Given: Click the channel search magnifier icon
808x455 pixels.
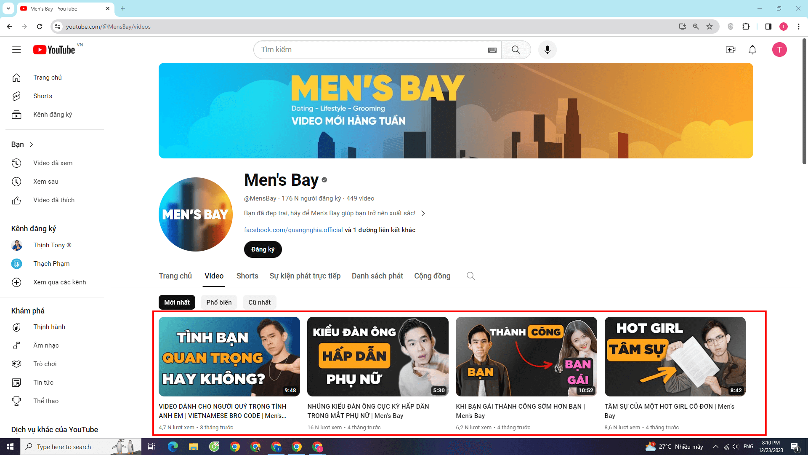Looking at the screenshot, I should click(x=470, y=276).
